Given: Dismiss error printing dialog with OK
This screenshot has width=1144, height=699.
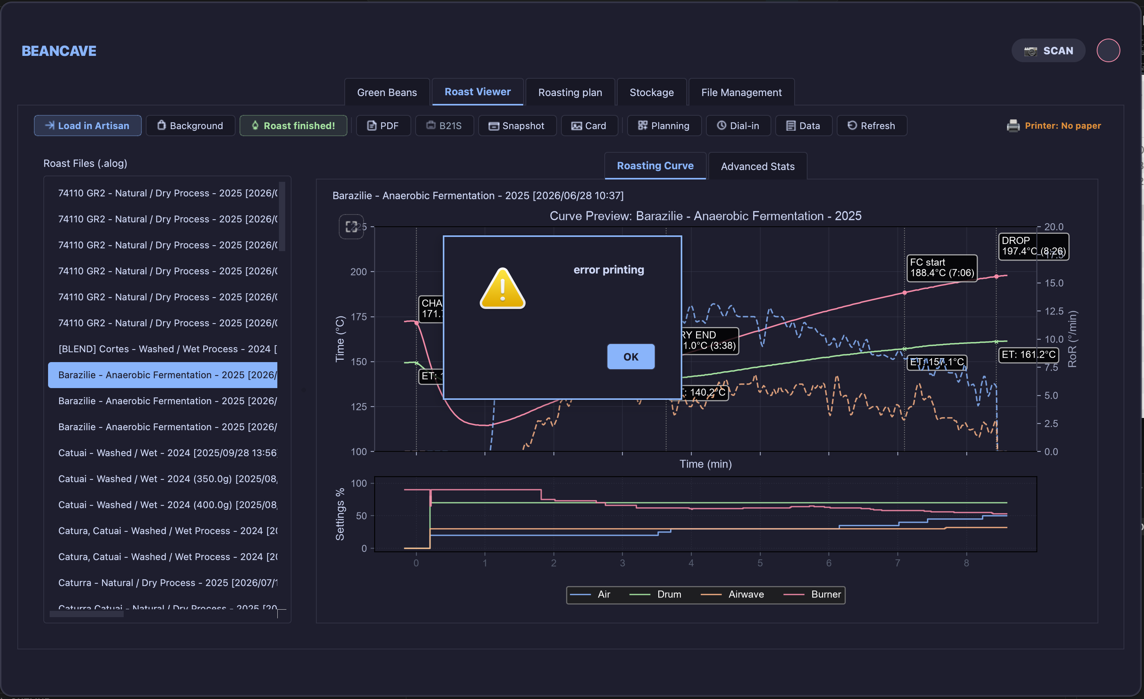Looking at the screenshot, I should pos(630,357).
